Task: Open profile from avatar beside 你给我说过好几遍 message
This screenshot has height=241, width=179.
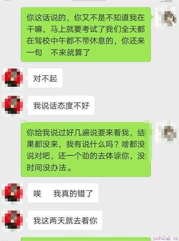Action: (166, 133)
